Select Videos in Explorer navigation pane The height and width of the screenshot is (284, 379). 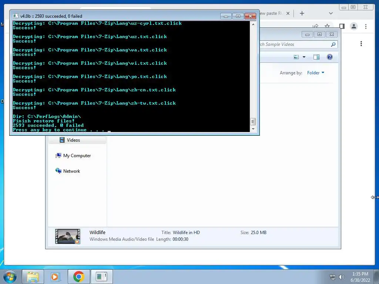(x=77, y=140)
